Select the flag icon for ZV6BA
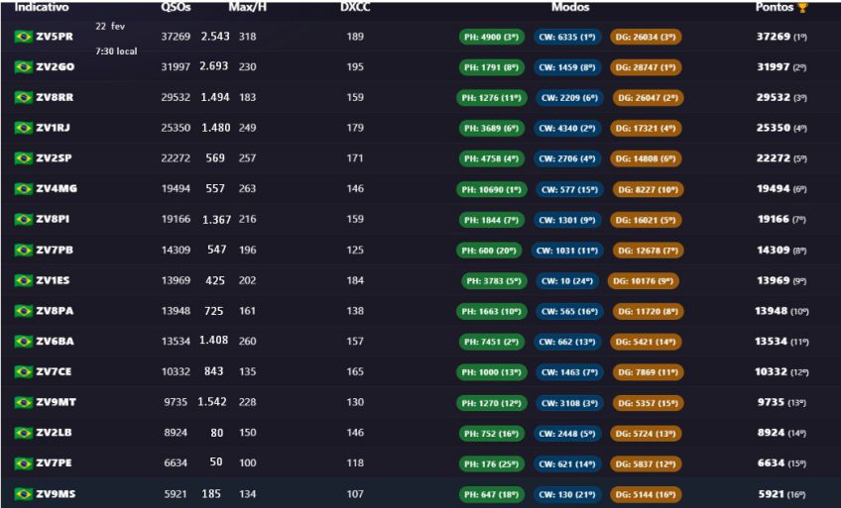This screenshot has height=508, width=841. click(24, 342)
